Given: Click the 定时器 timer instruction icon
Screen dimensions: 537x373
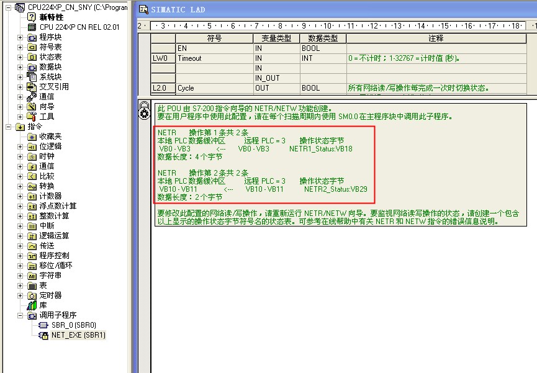Looking at the screenshot, I should tap(32, 296).
